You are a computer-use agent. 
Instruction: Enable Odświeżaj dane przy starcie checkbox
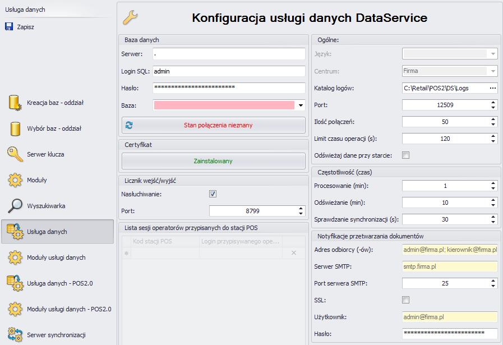406,155
